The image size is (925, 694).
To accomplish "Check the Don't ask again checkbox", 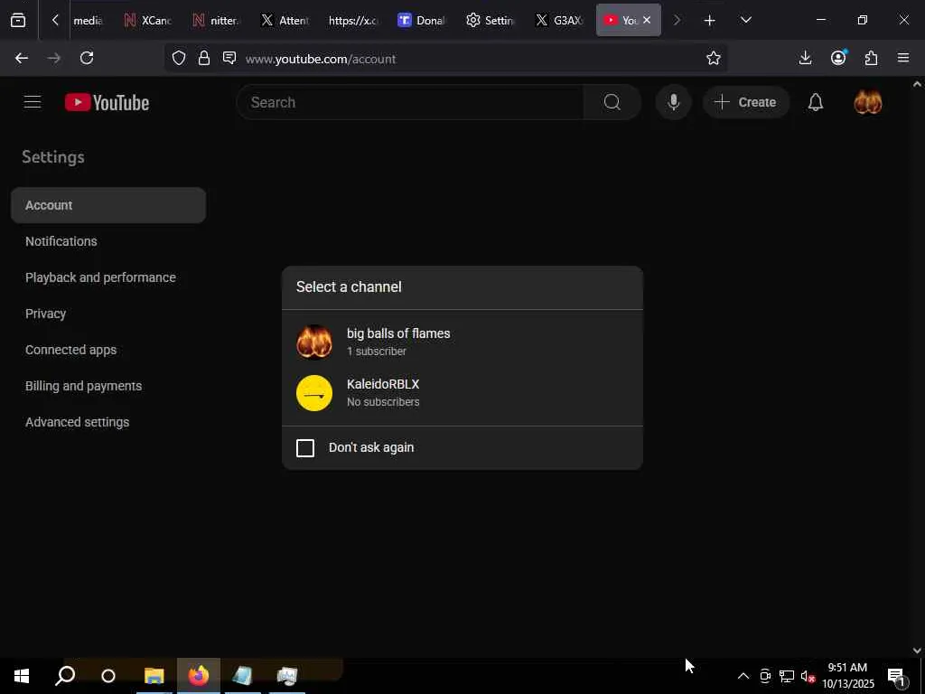I will tap(305, 448).
